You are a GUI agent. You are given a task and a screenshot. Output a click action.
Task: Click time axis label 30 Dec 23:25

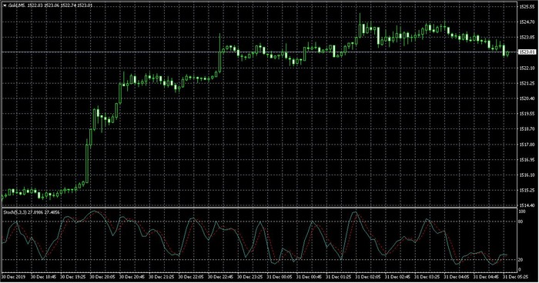pyautogui.click(x=250, y=277)
